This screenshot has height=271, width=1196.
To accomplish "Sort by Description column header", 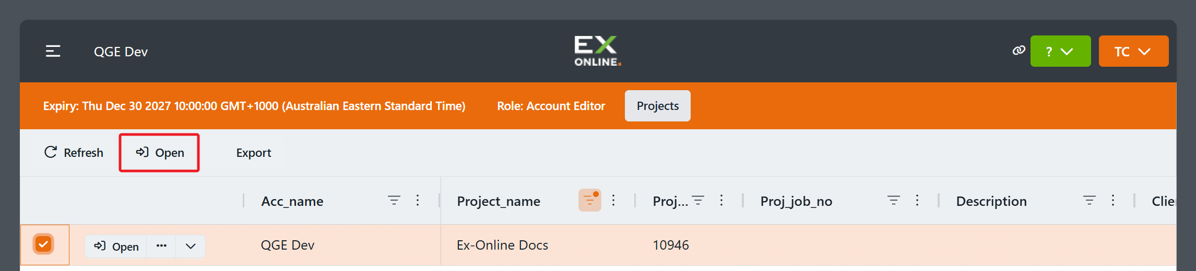I will [991, 201].
